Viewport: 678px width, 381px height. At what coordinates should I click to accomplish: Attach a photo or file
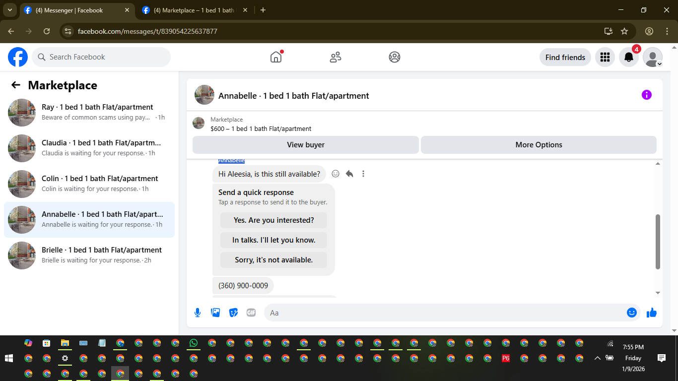coord(215,313)
